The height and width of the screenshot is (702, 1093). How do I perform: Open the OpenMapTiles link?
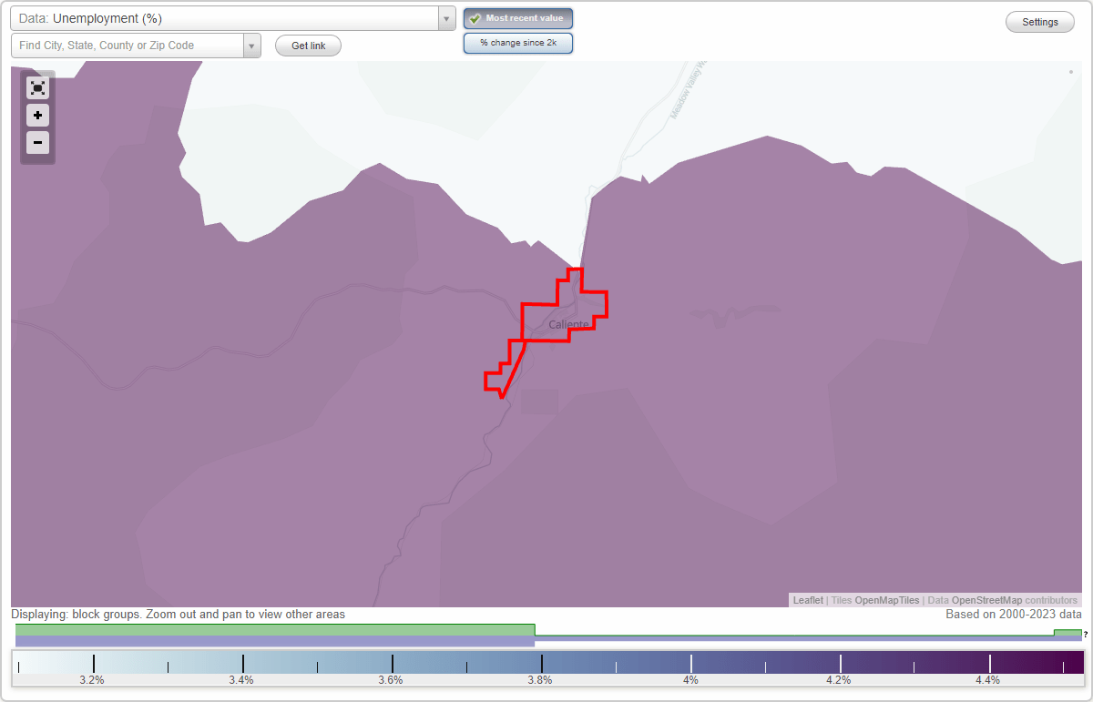coord(887,601)
